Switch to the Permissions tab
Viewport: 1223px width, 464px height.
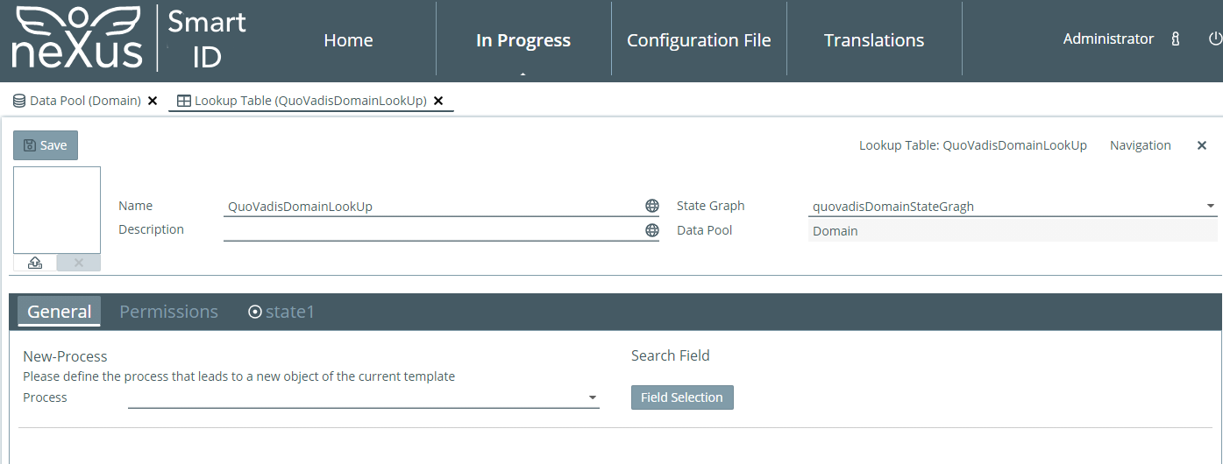pos(168,312)
